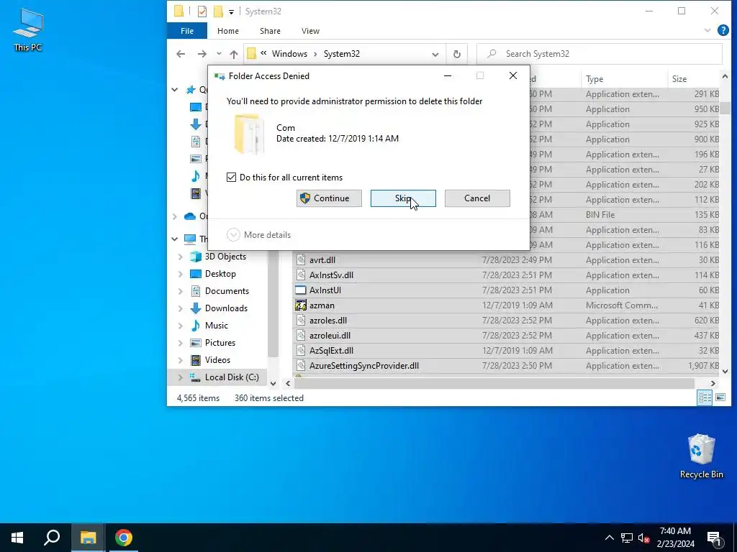Toggle 'Do this for all current items'
737x552 pixels.
pos(231,178)
